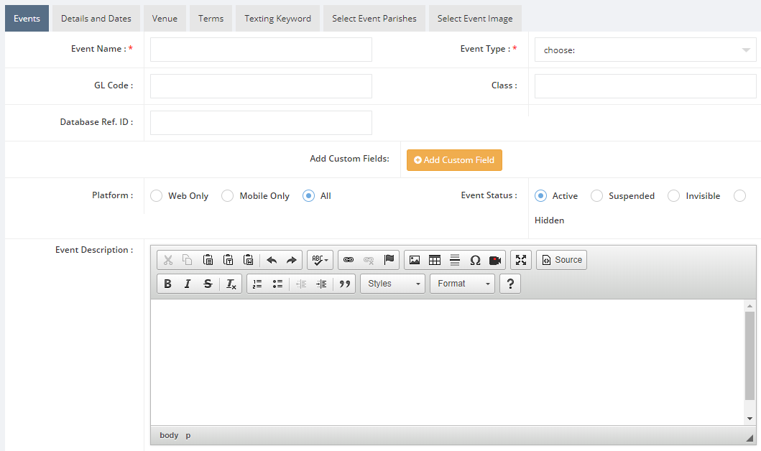Click the Block Quote icon
The width and height of the screenshot is (761, 451).
pos(345,284)
